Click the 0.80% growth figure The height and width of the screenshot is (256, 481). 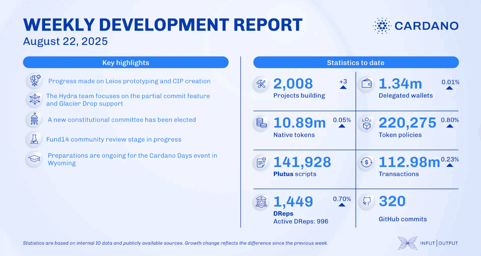(x=450, y=120)
